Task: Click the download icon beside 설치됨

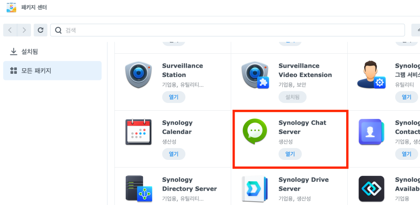Action: tap(14, 52)
